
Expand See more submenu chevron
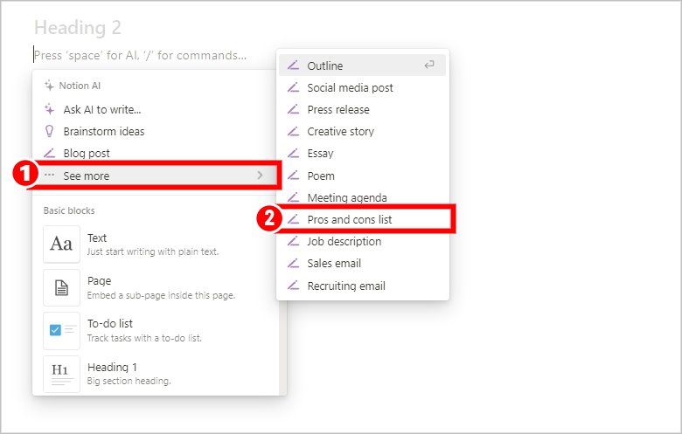[260, 175]
